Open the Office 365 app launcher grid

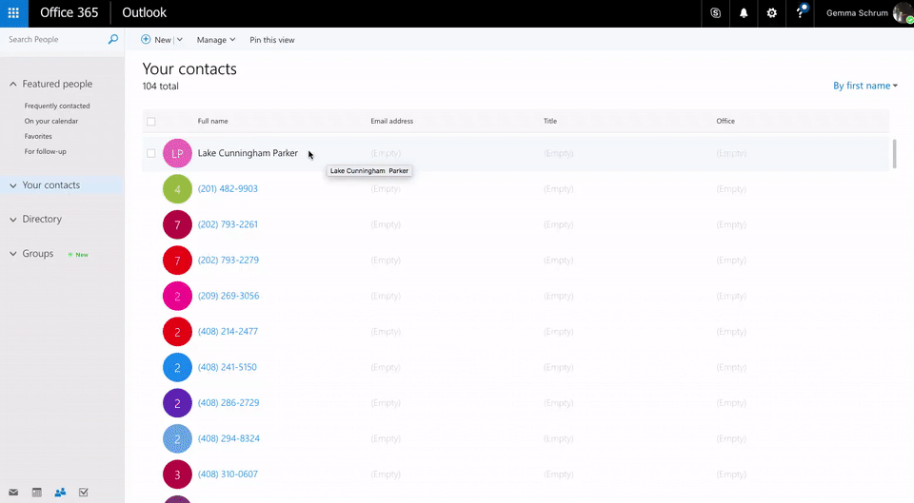pyautogui.click(x=13, y=13)
